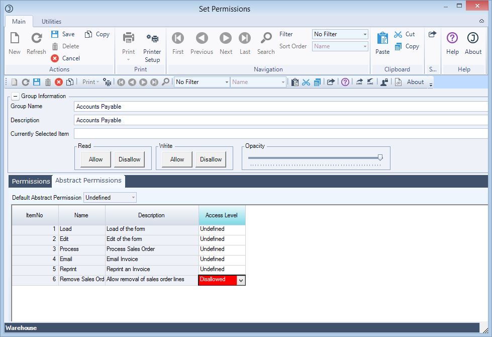Click the Cut scissors icon
492x337 pixels.
pos(399,34)
